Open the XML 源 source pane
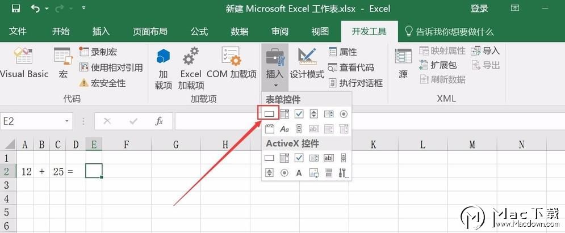 pyautogui.click(x=403, y=63)
